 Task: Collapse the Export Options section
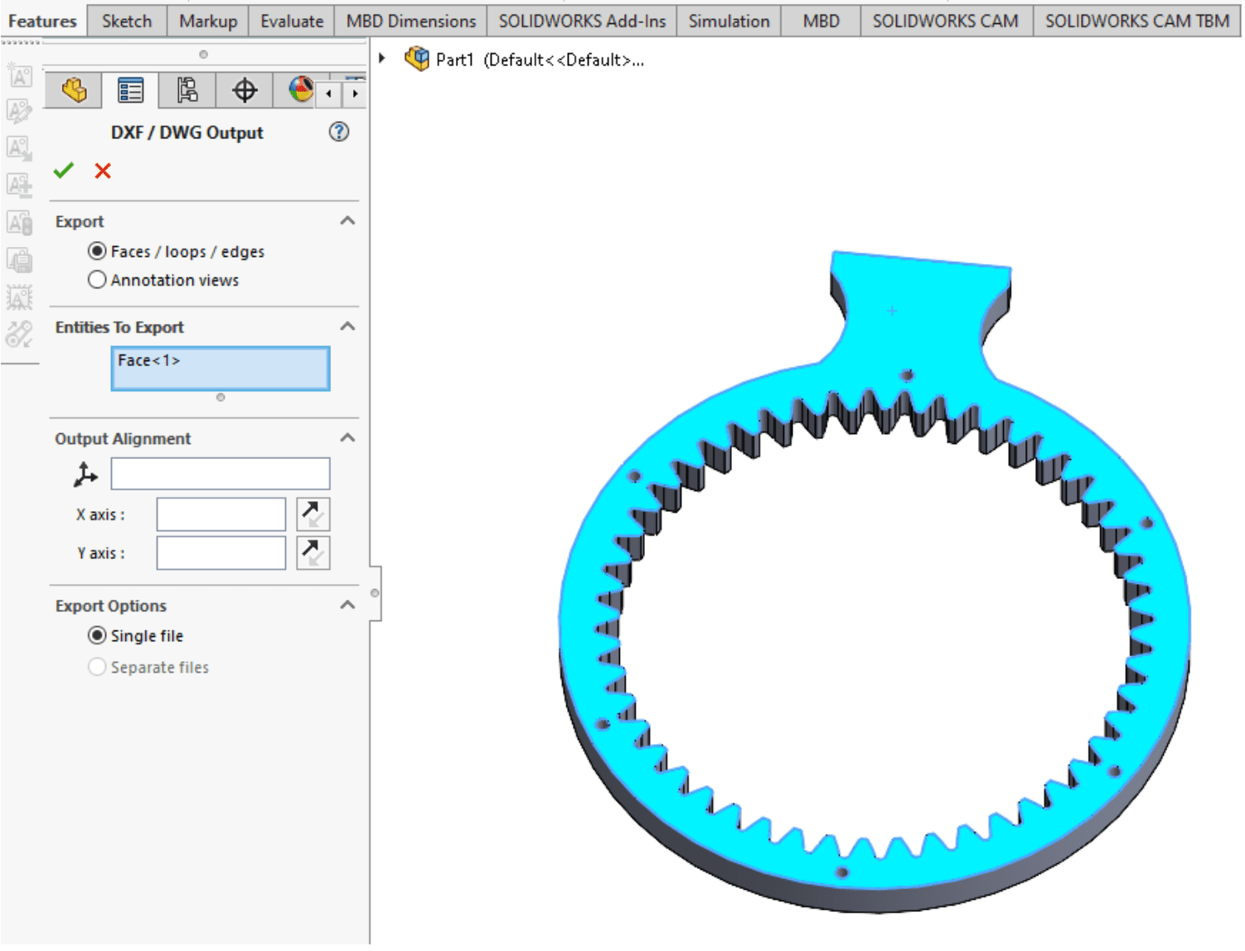pyautogui.click(x=348, y=605)
